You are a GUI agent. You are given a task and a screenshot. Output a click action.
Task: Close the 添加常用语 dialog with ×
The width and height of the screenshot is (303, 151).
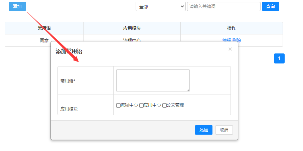click(230, 49)
